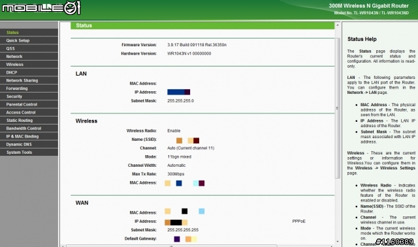Click the masked LAN IP Address value
Image resolution: width=418 pixels, height=247 pixels.
[x=178, y=92]
